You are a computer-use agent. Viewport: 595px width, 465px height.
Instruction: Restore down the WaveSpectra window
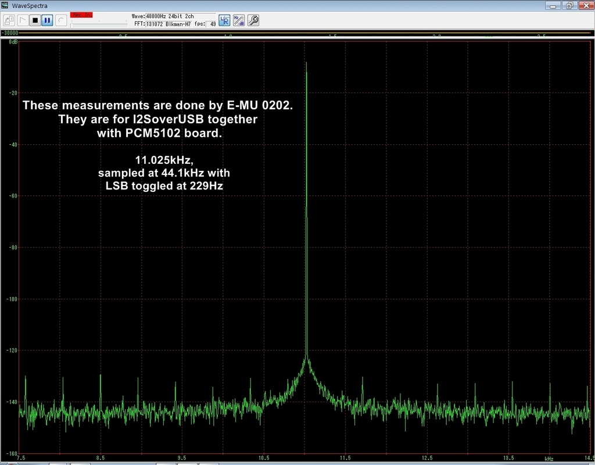point(570,5)
